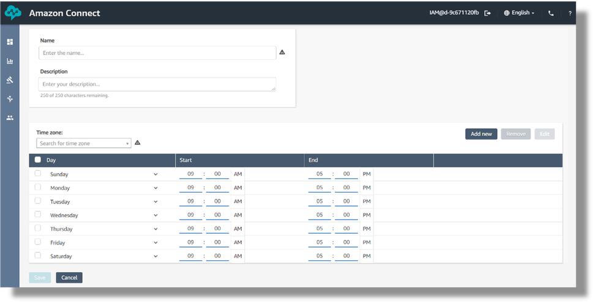This screenshot has height=302, width=593.
Task: Expand the Friday day dropdown
Action: tap(155, 243)
